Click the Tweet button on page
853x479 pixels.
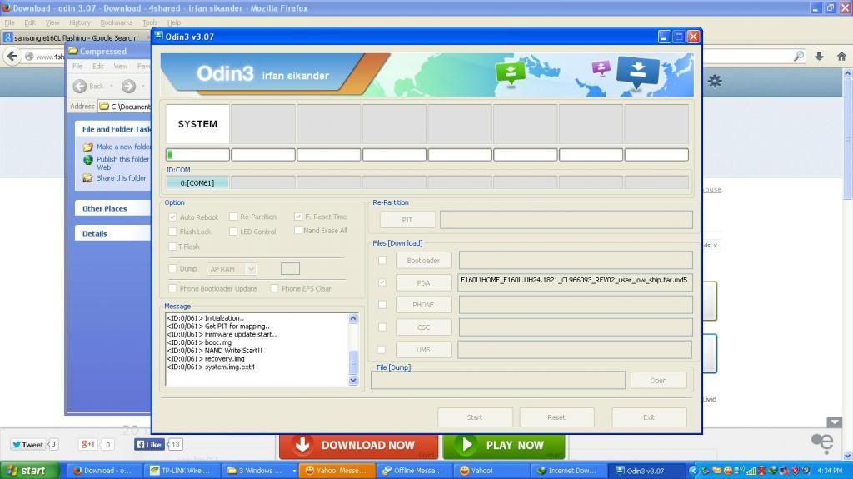(x=27, y=444)
